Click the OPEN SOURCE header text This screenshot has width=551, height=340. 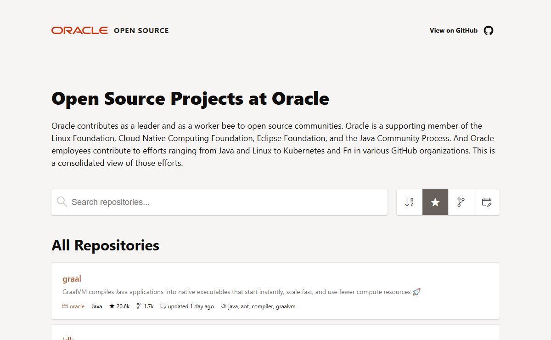click(141, 31)
